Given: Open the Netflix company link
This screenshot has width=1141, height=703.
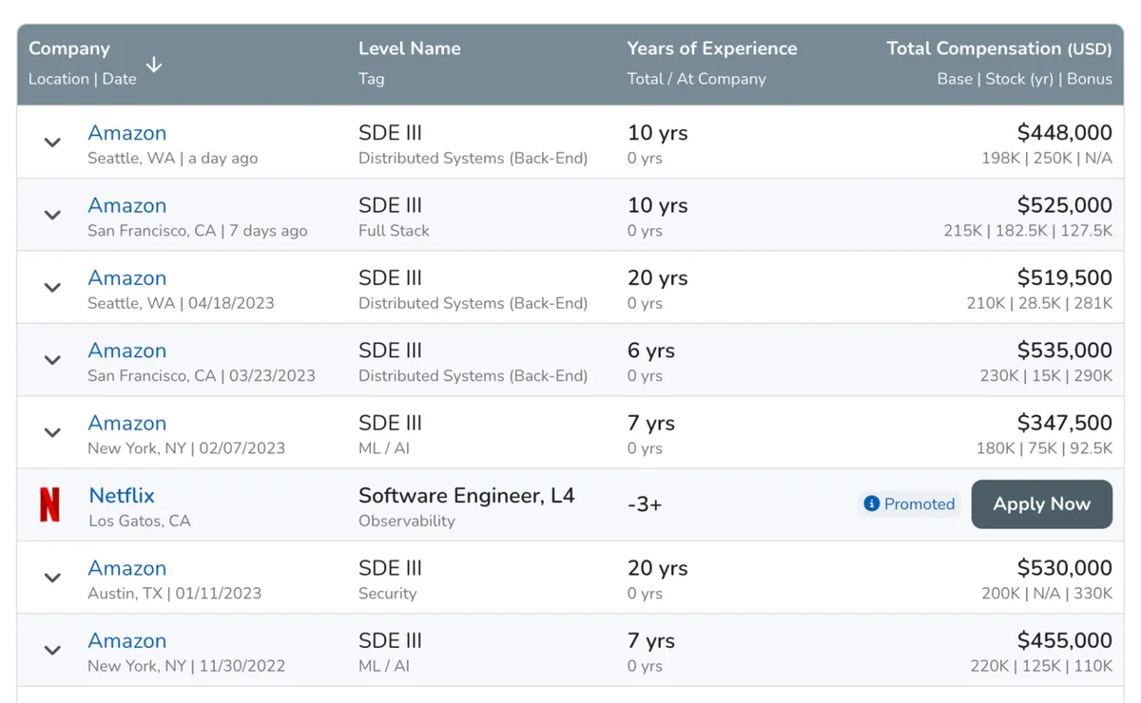Looking at the screenshot, I should (x=121, y=496).
